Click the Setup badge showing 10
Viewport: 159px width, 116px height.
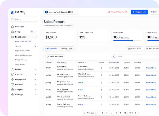click(32, 32)
